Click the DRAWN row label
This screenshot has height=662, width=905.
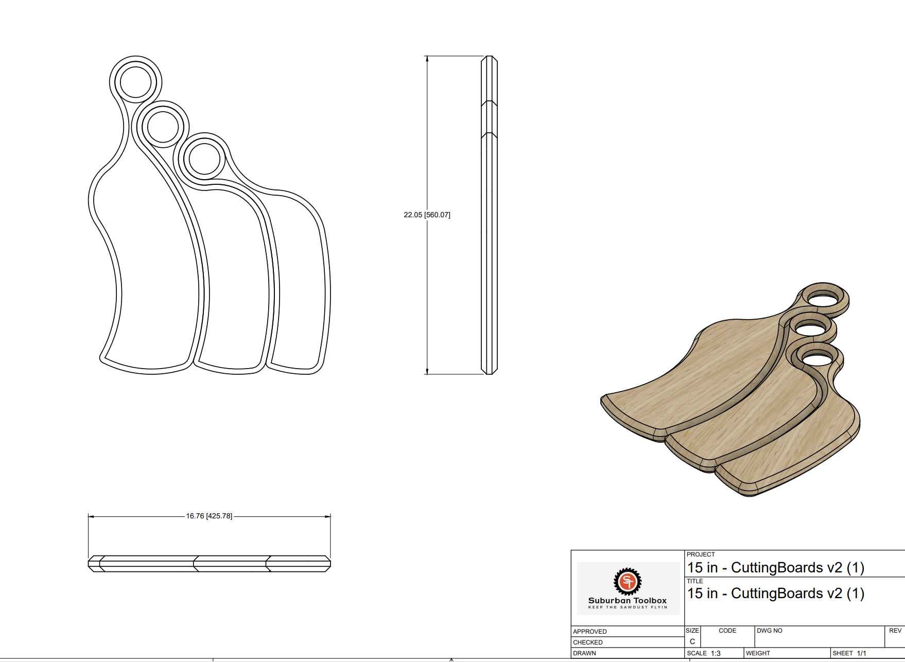pyautogui.click(x=585, y=653)
